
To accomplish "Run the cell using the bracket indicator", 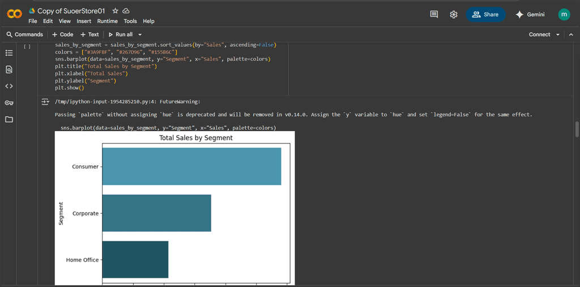I will (27, 47).
